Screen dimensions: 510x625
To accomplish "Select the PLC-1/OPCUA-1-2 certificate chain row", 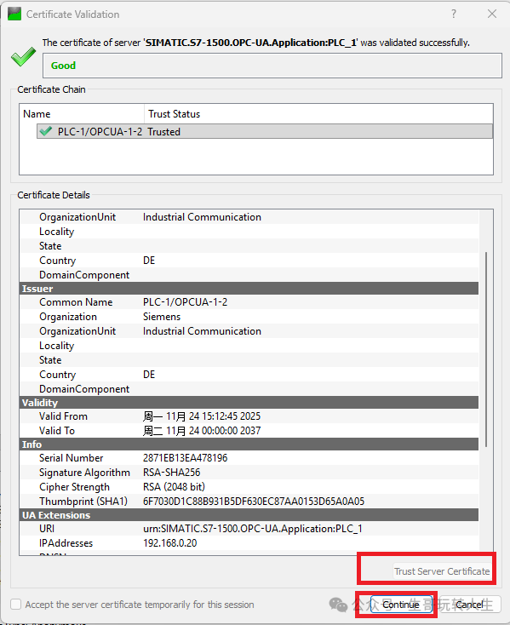I will click(265, 131).
